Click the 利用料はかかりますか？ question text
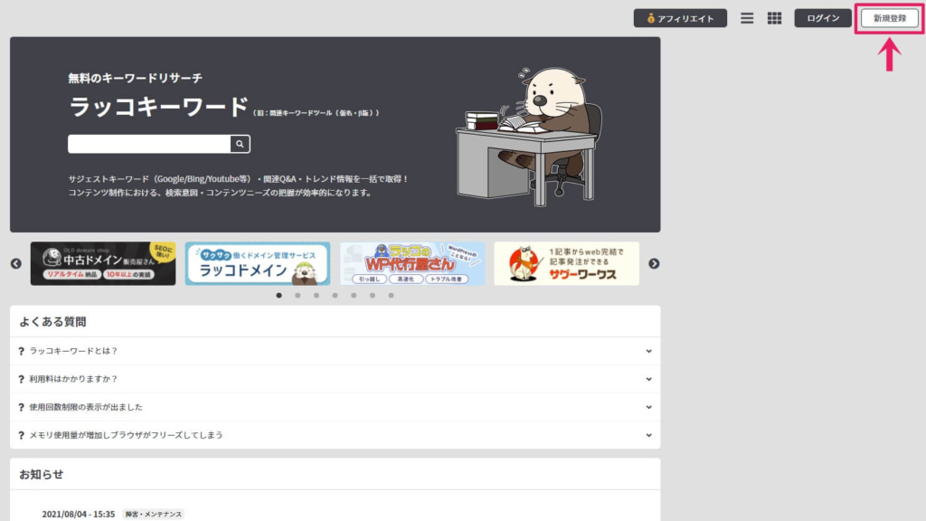926x521 pixels. pos(74,379)
